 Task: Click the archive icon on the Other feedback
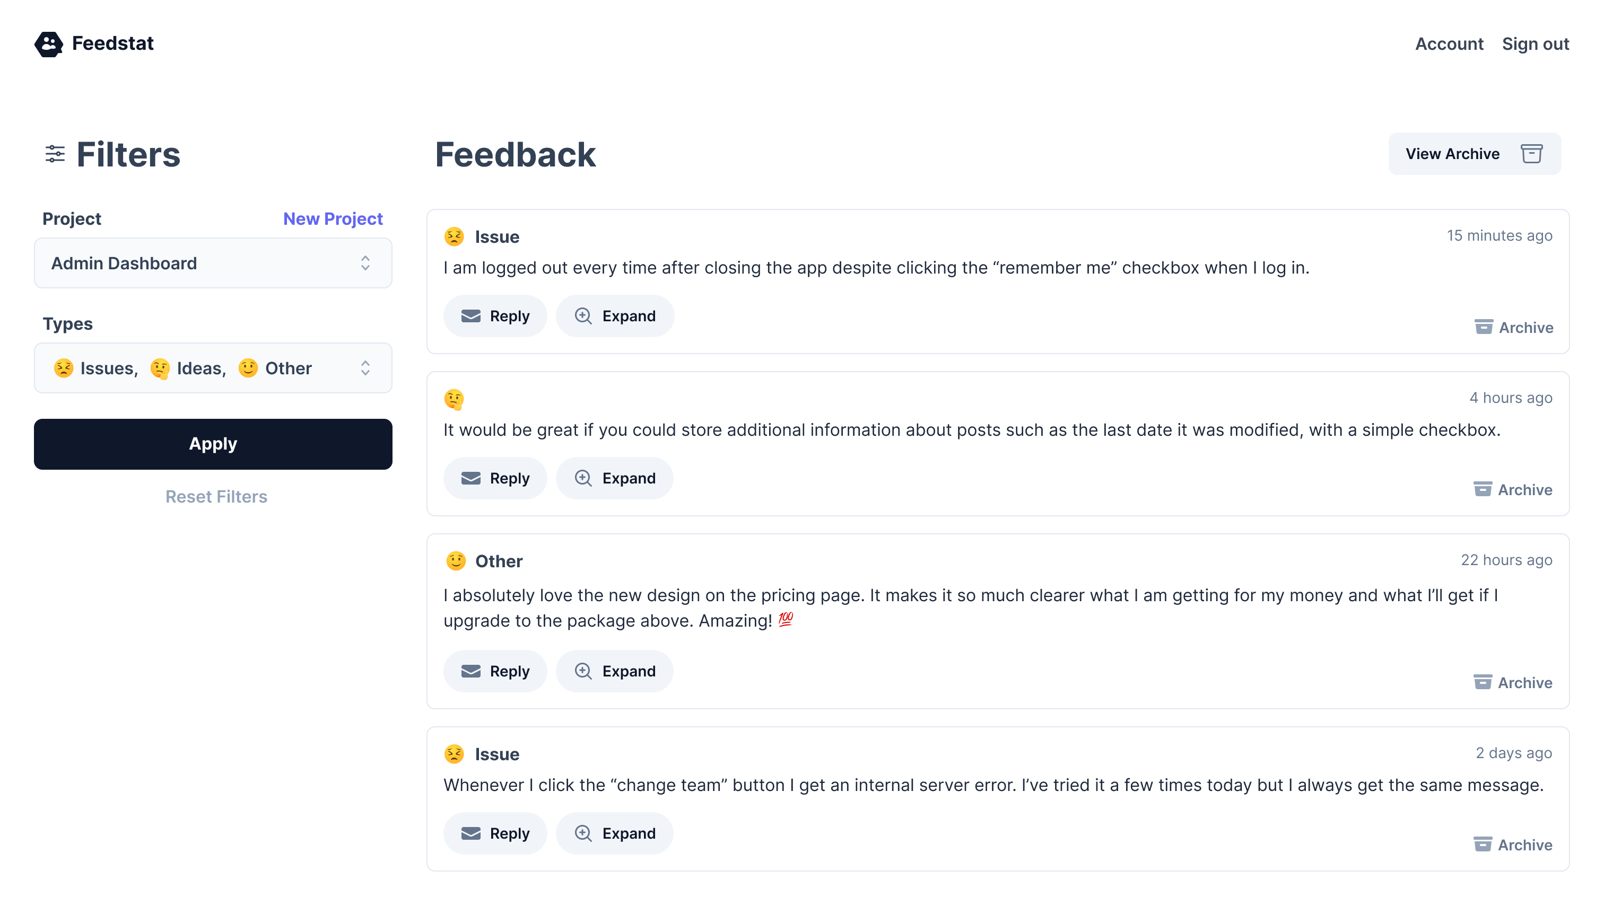[x=1482, y=682]
